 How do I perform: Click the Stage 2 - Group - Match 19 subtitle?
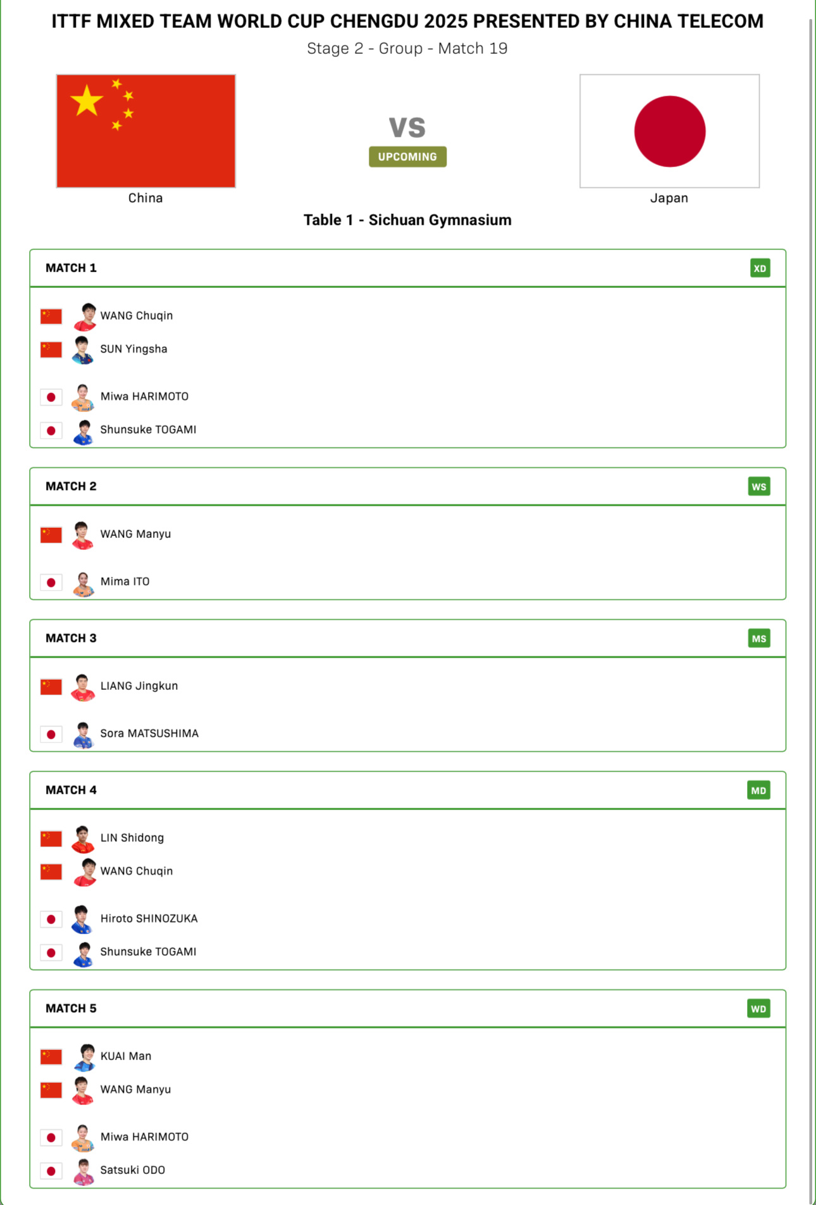[407, 49]
